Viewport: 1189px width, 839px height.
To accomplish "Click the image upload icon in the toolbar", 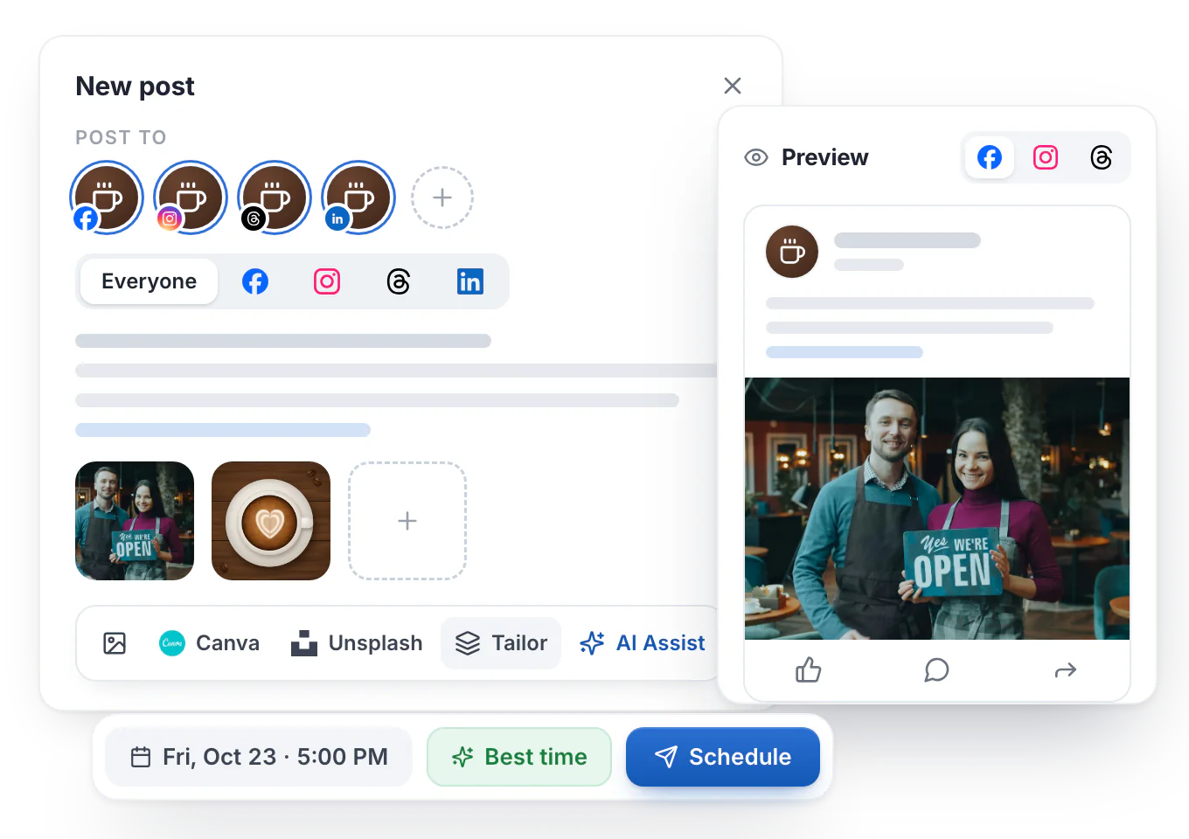I will [115, 643].
